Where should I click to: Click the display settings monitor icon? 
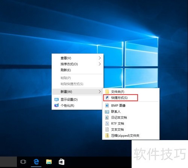(56, 100)
